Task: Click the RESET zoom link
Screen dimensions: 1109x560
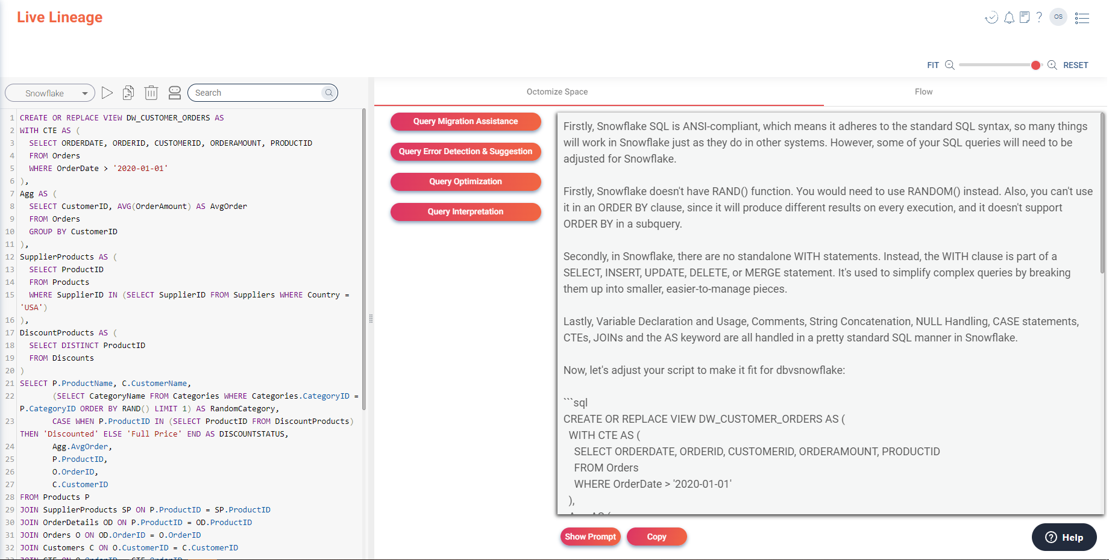Action: 1075,65
